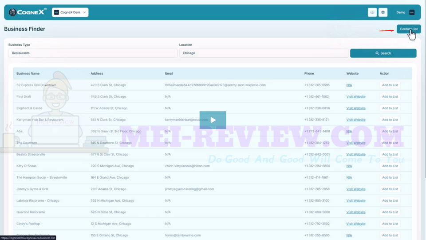Screen dimensions: 426x240
Task: Click the Phone column header
Action: click(x=309, y=73)
